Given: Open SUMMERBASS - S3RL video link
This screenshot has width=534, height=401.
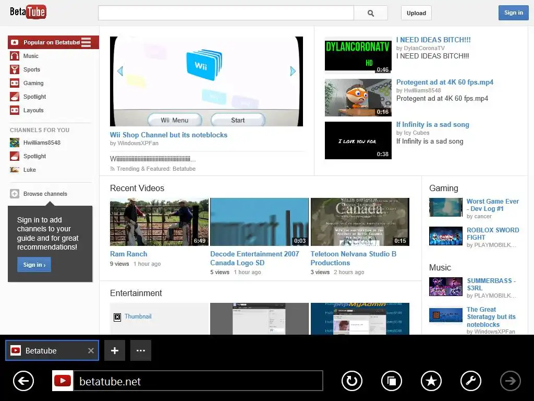Looking at the screenshot, I should click(491, 284).
